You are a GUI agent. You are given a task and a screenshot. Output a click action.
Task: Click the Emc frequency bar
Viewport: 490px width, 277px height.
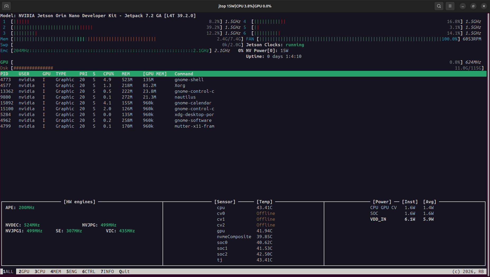coord(111,50)
